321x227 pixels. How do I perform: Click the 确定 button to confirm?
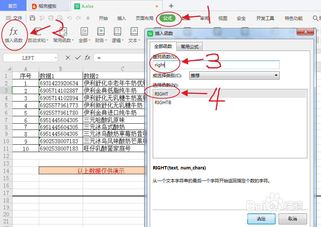coord(261,219)
